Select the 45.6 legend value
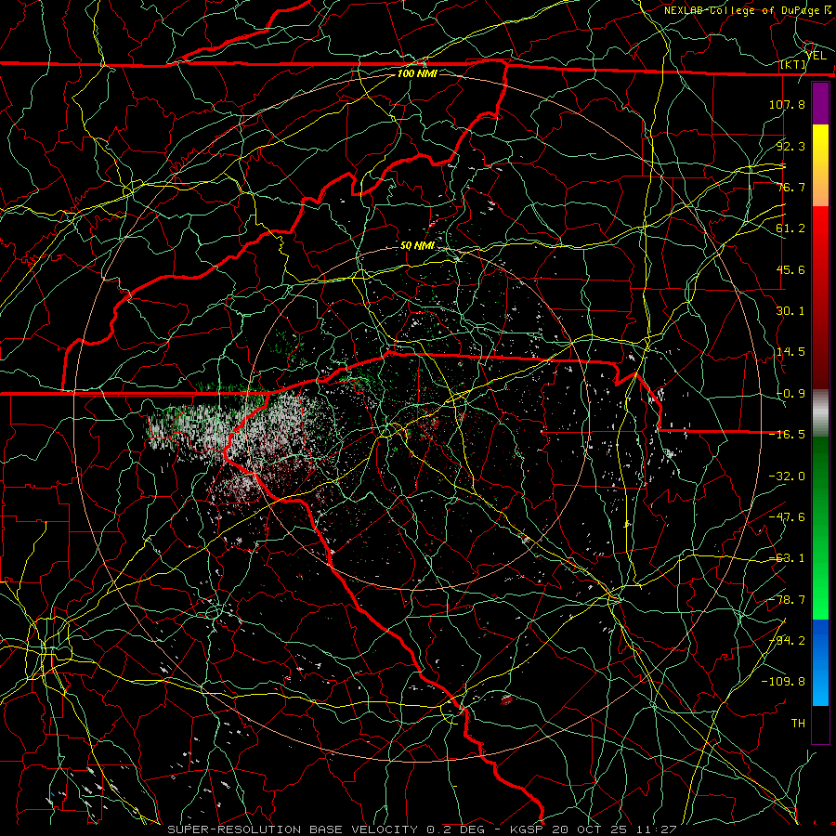 [x=790, y=269]
